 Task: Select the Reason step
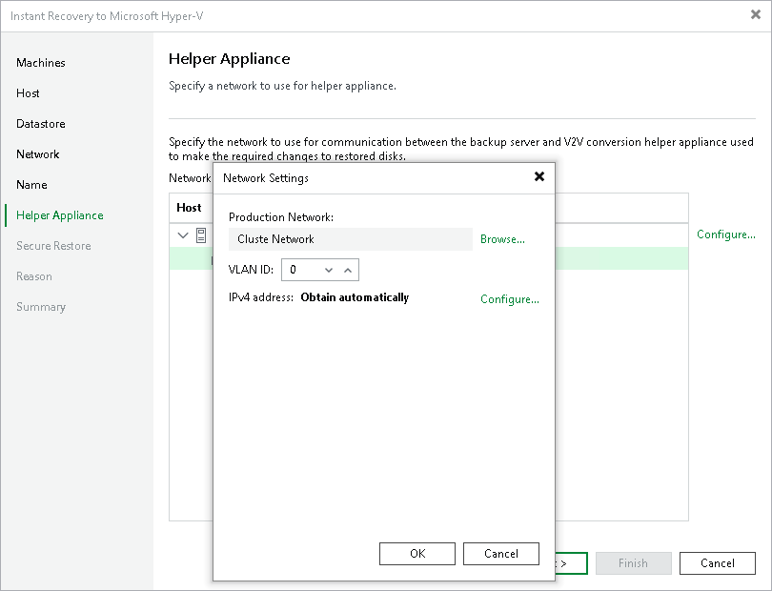(x=34, y=276)
